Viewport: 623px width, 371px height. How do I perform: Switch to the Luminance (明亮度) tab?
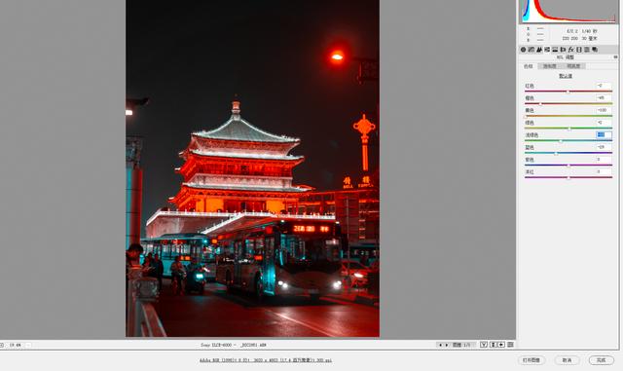click(x=573, y=66)
